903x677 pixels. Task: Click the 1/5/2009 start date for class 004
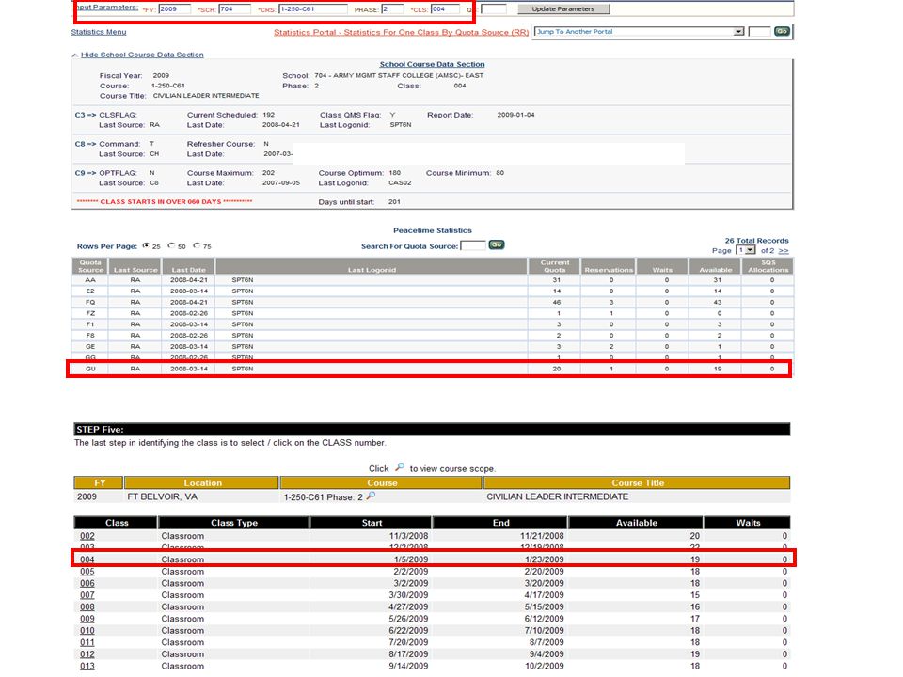pos(411,559)
